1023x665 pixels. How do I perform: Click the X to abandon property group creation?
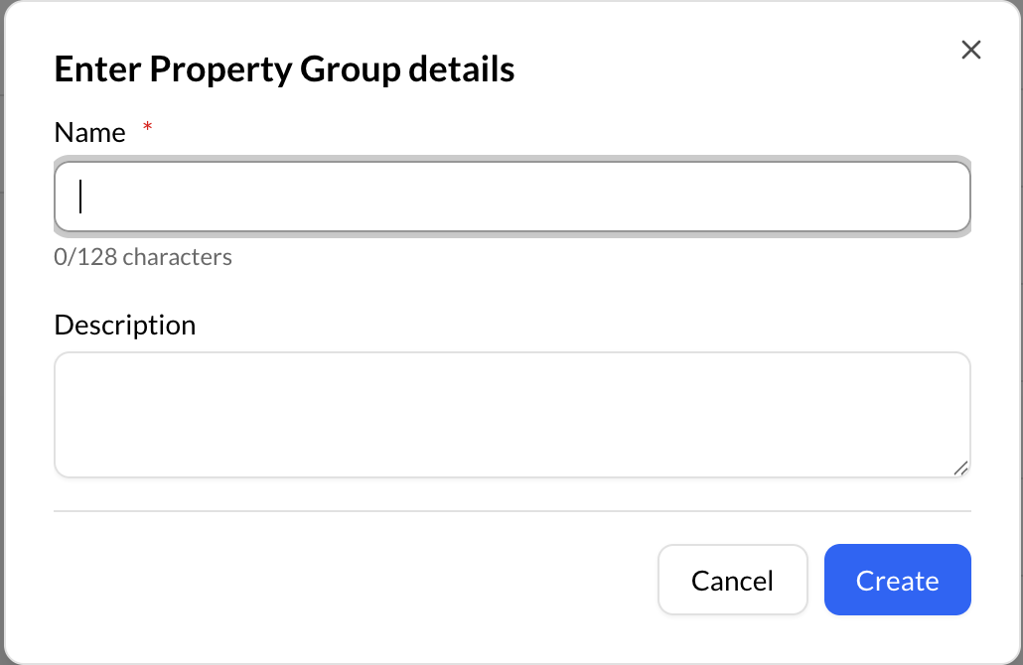coord(970,50)
